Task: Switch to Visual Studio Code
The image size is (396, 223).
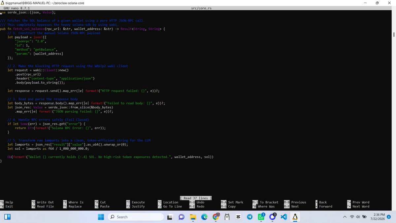Action: (x=284, y=217)
